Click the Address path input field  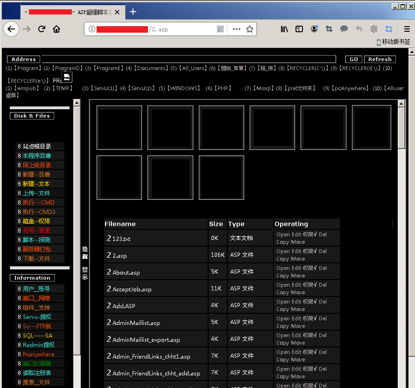coord(189,59)
